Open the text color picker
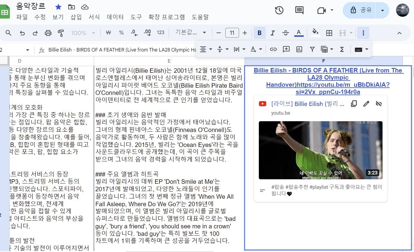The image size is (414, 252). [299, 33]
